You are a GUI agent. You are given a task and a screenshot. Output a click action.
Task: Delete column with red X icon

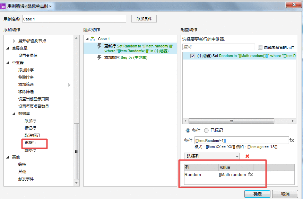point(247,156)
